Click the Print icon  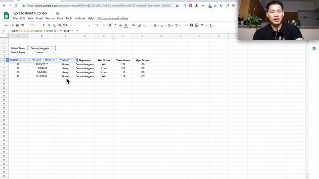click(17, 25)
